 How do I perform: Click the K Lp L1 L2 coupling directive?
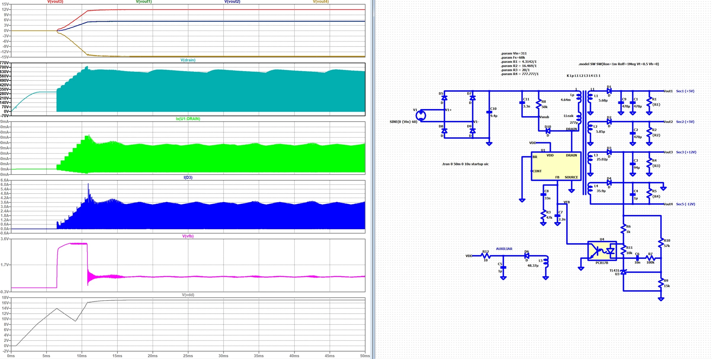pos(583,76)
